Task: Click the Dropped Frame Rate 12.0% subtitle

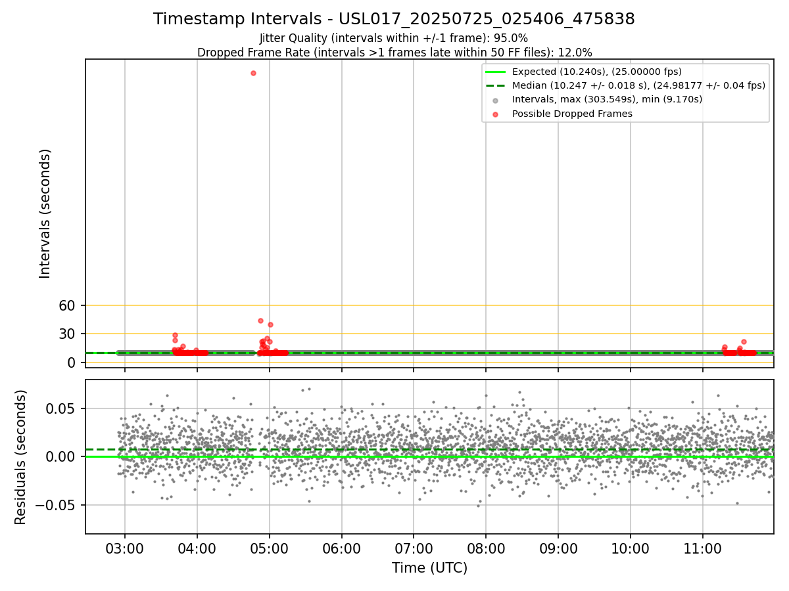Action: (394, 53)
